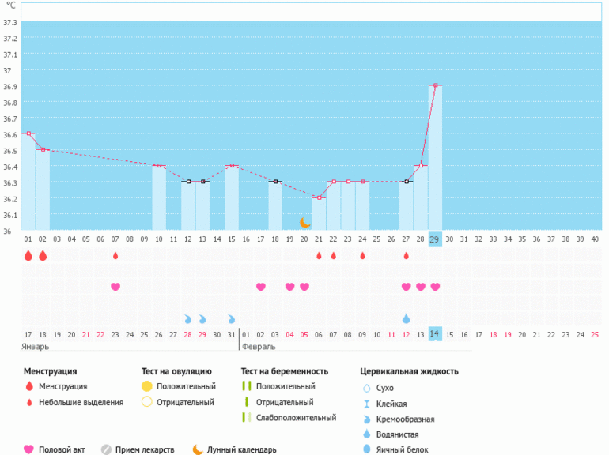Screen dimensions: 609x455
Task: Click the small spotting drop on day 07
Action: coord(115,256)
